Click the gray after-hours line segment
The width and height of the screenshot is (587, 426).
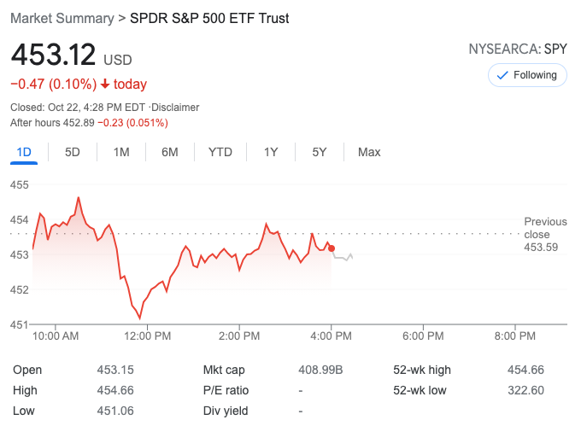coord(343,257)
